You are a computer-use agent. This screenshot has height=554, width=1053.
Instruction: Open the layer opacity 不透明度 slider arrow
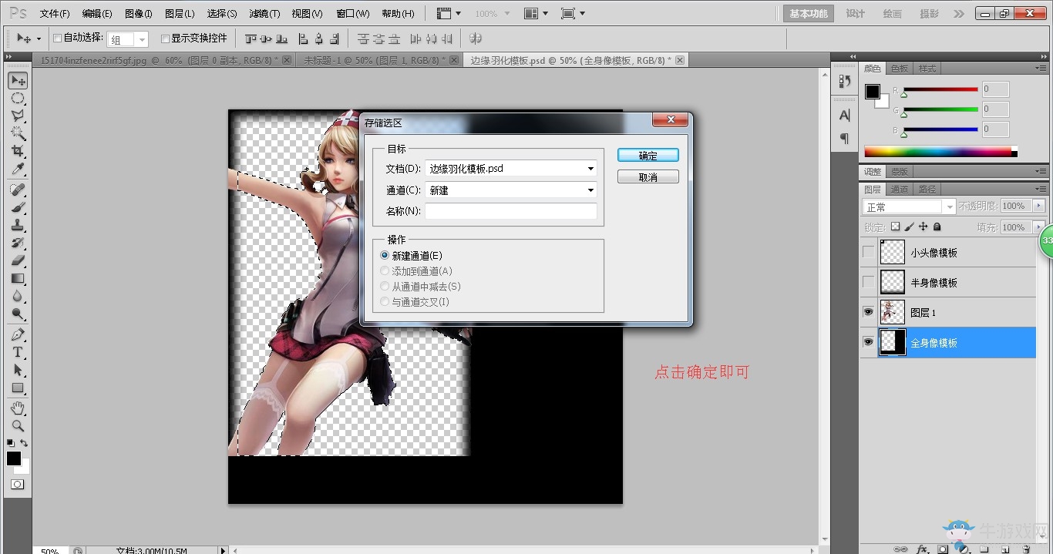point(1039,206)
